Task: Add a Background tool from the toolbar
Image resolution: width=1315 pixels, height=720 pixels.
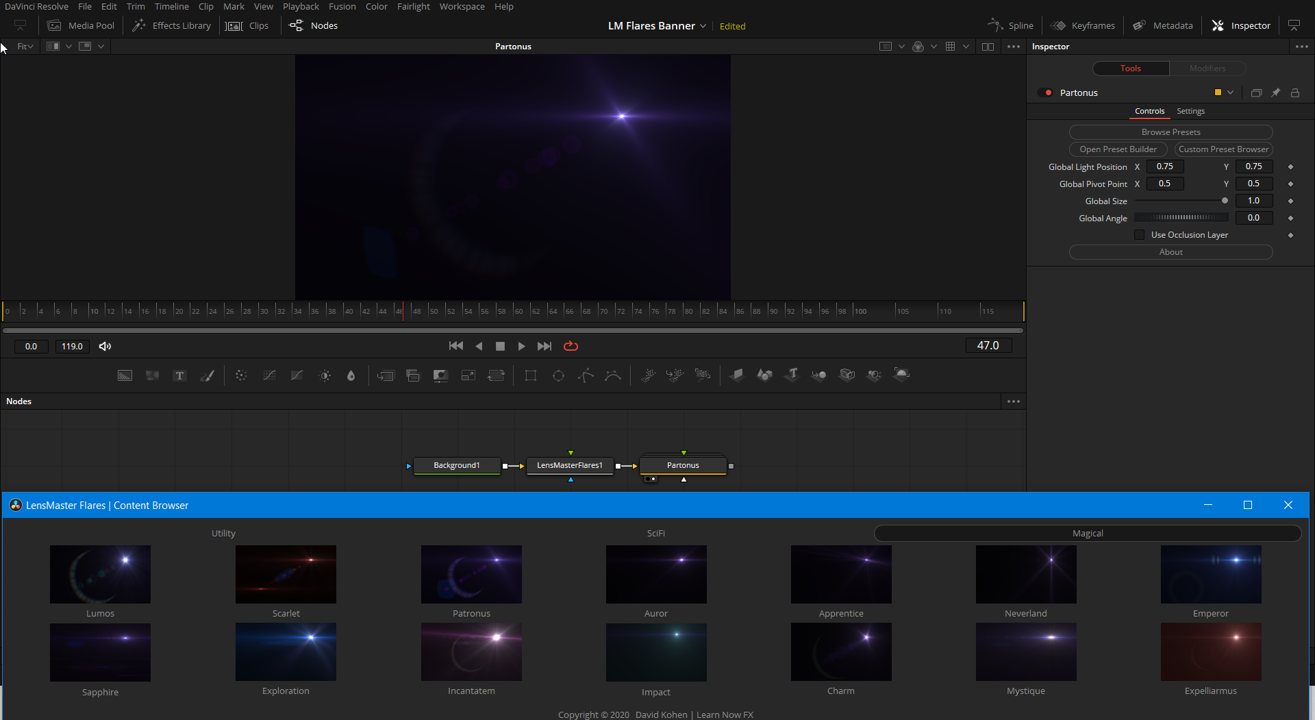Action: point(125,375)
